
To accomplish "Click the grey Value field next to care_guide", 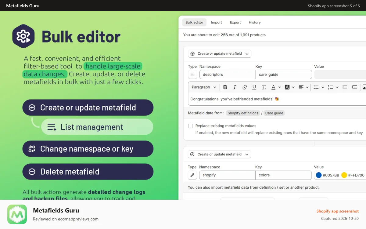I will tap(340, 75).
